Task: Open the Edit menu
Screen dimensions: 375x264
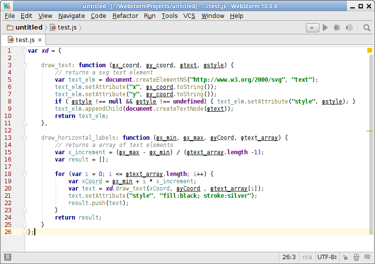Action: 26,16
